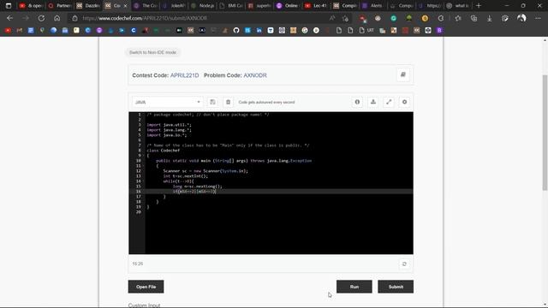The image size is (548, 308).
Task: Expand the editor to fullscreen
Action: [x=389, y=102]
